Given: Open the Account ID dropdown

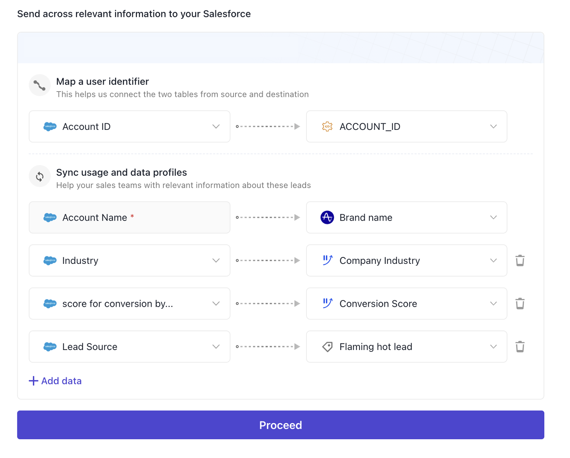Looking at the screenshot, I should click(x=216, y=127).
